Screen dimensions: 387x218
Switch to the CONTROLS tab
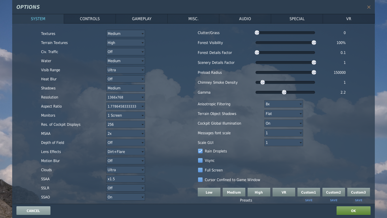90,19
